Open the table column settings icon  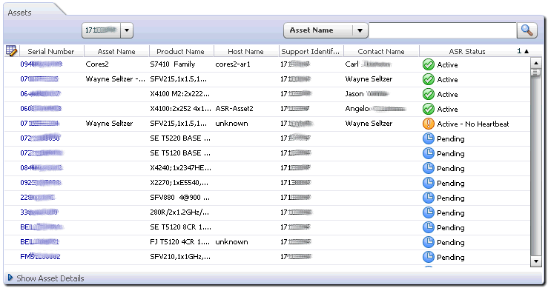[x=12, y=51]
